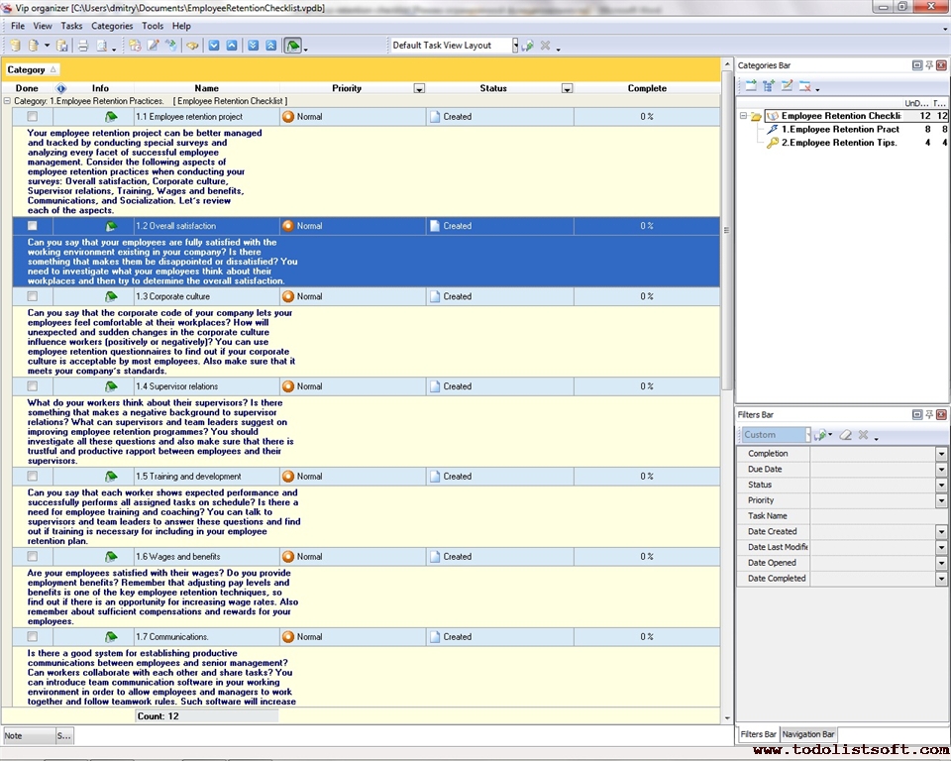The height and width of the screenshot is (761, 951).
Task: Open the Priority column filter dropdown
Action: [x=419, y=89]
